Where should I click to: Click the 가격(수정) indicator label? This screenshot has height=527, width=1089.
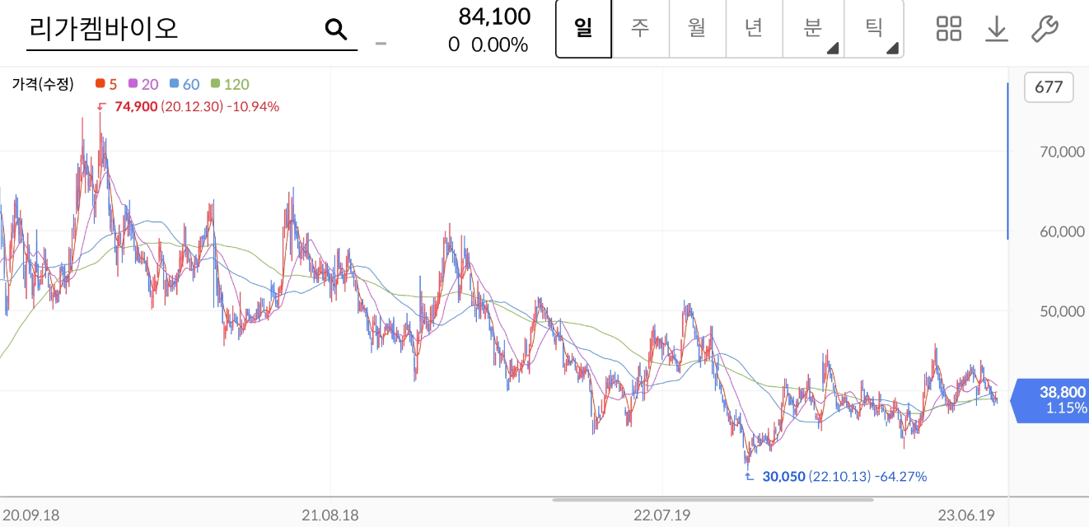pyautogui.click(x=43, y=84)
